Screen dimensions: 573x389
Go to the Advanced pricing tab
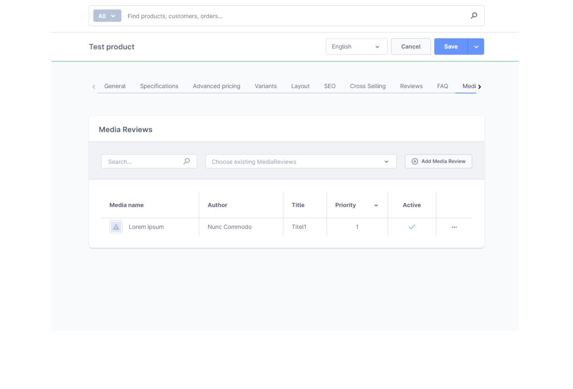point(217,86)
